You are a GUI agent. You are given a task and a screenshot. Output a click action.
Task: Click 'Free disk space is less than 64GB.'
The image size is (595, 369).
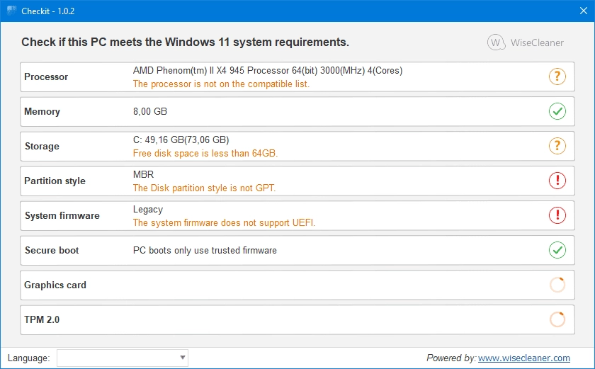coord(205,153)
